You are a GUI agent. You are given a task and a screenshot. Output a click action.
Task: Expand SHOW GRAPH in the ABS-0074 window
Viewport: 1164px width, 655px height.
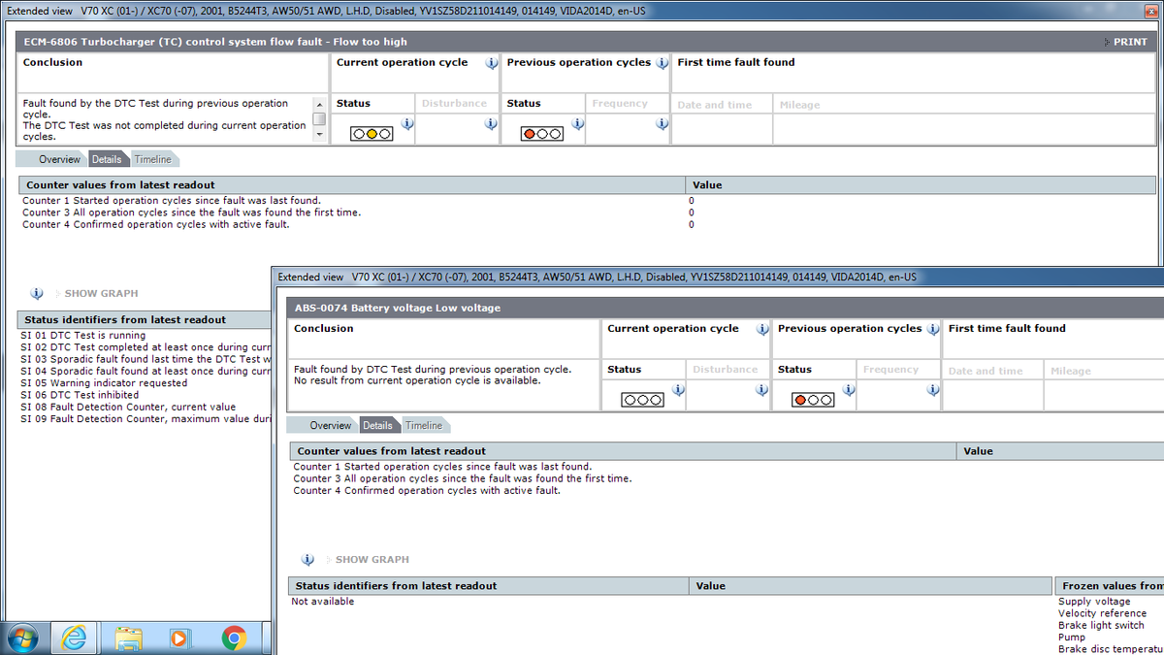(x=372, y=560)
